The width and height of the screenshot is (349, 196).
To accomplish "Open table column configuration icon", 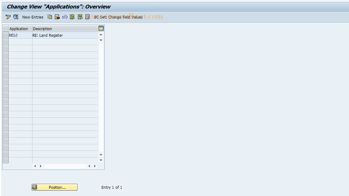I will [x=101, y=28].
